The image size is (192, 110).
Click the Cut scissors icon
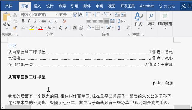pyautogui.click(x=15, y=15)
